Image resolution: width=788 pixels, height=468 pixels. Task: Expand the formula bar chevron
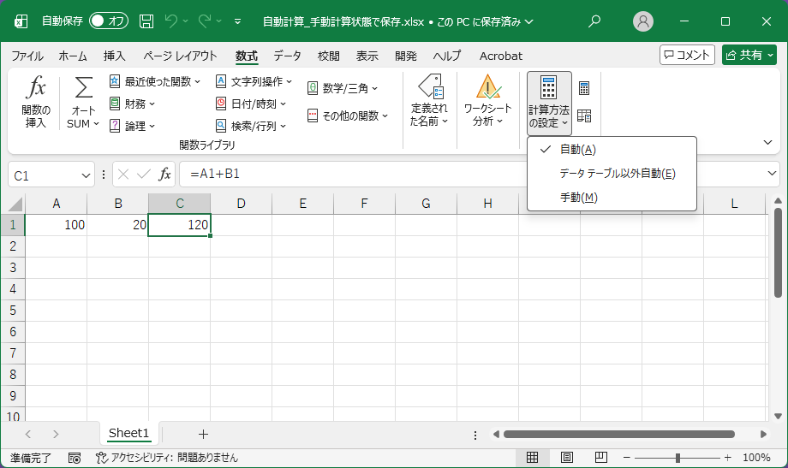pos(773,174)
